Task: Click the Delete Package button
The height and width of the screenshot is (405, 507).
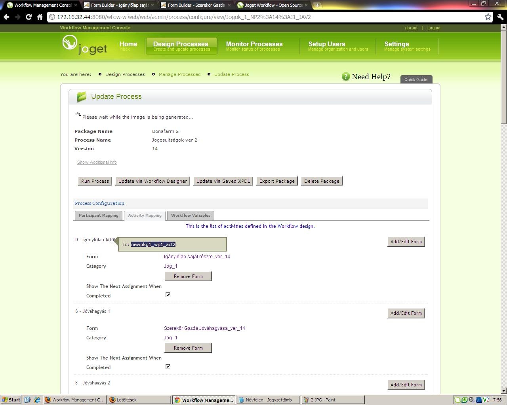Action: click(x=322, y=181)
